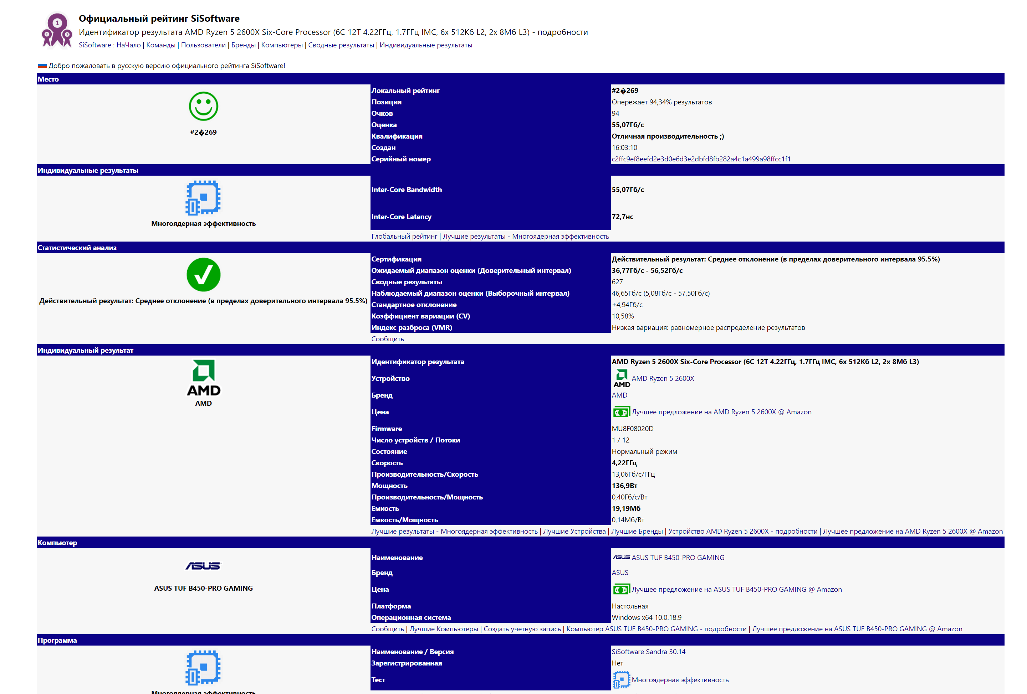Open the serial number hash link

pyautogui.click(x=701, y=159)
